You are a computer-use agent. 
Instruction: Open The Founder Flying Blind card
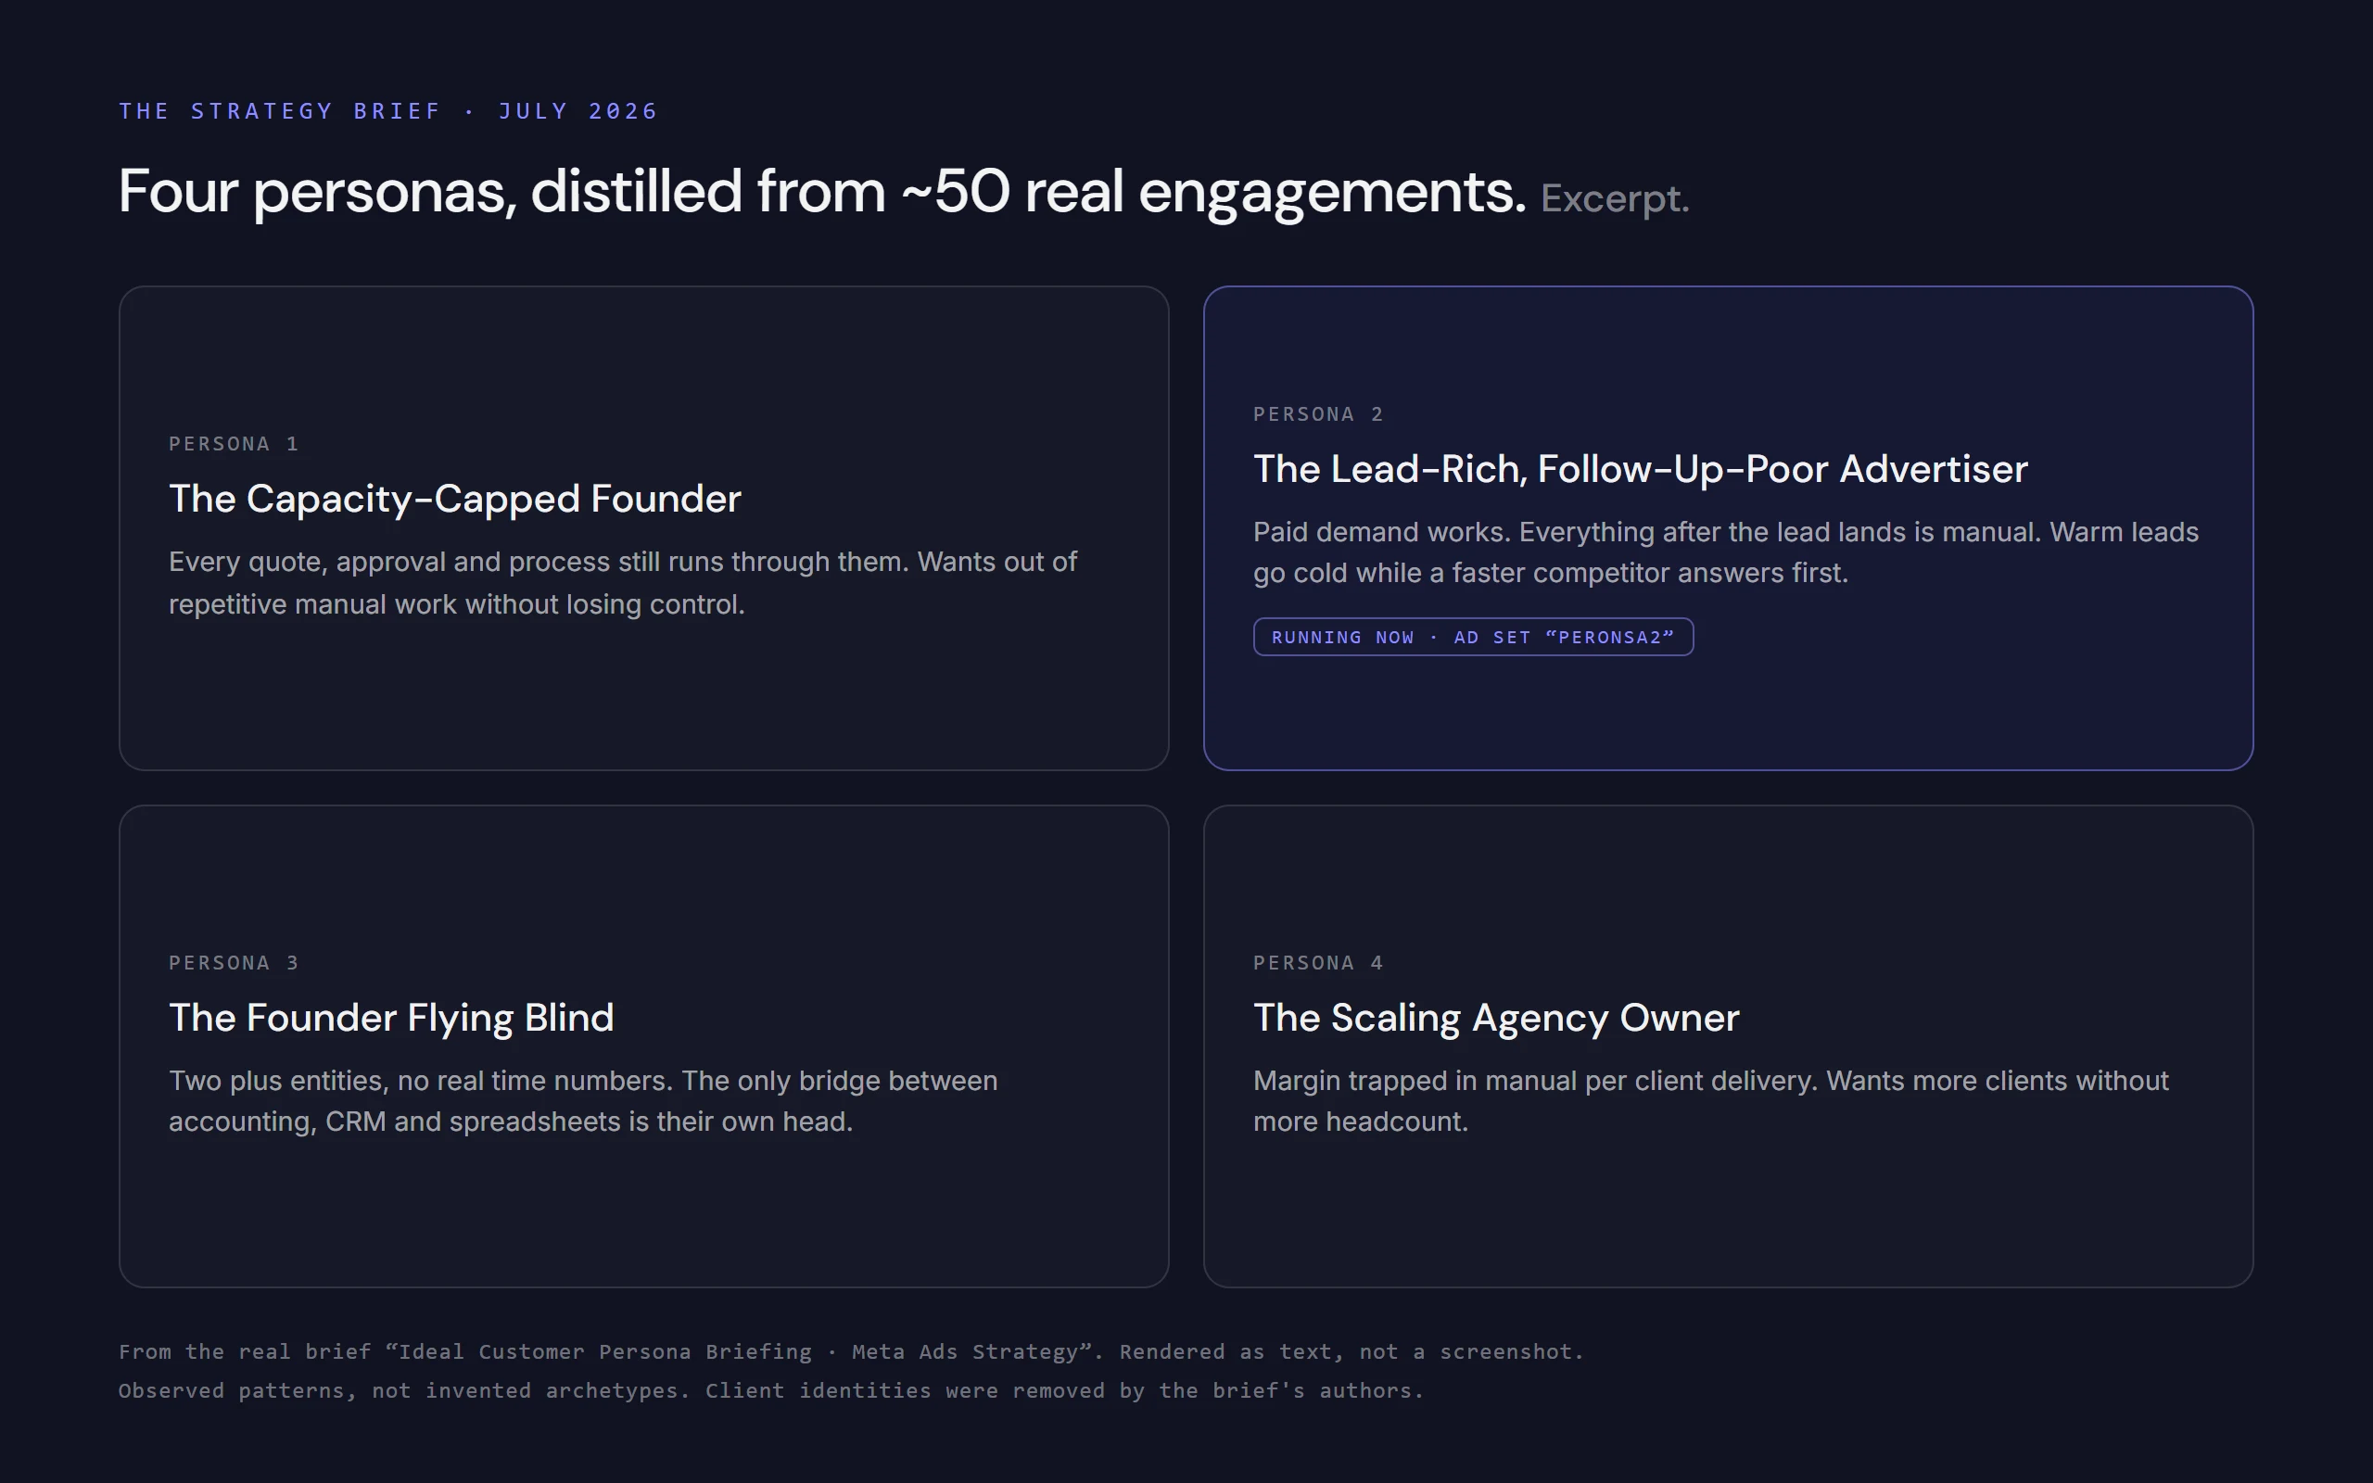643,1046
